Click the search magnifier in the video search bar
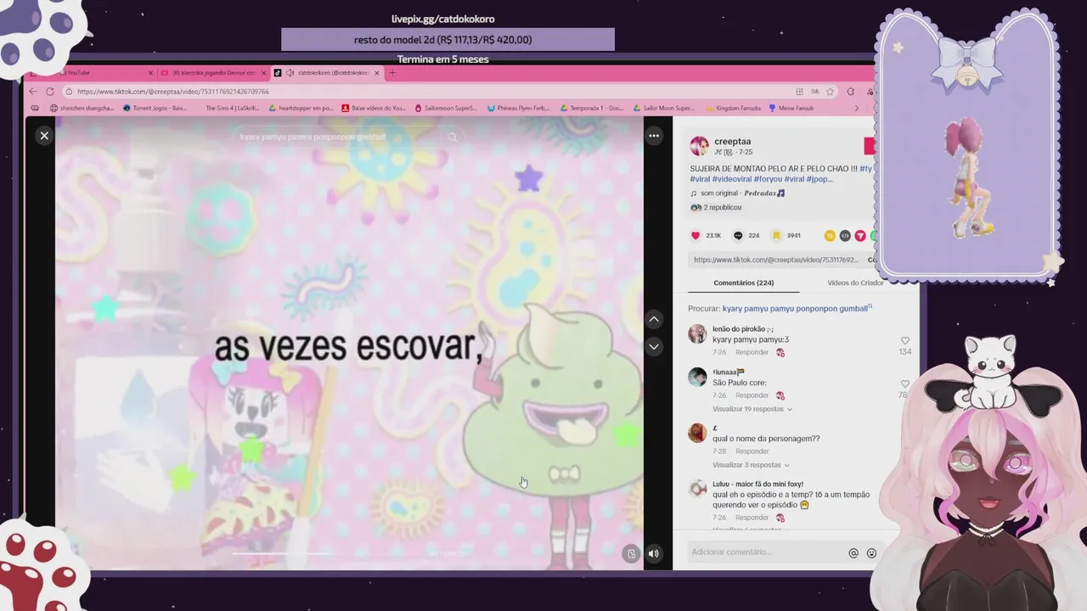 pyautogui.click(x=453, y=137)
